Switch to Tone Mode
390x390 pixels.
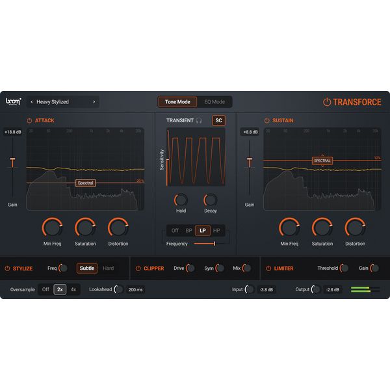click(x=177, y=102)
